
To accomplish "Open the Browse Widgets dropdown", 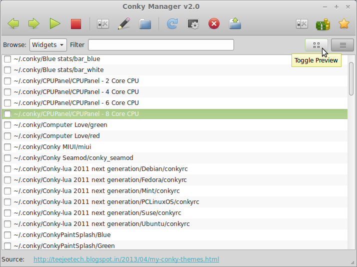I will click(48, 45).
